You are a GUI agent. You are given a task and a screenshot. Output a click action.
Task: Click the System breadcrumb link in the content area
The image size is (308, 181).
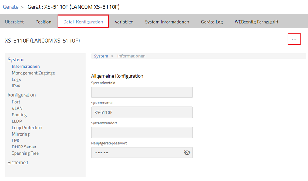[x=101, y=56]
